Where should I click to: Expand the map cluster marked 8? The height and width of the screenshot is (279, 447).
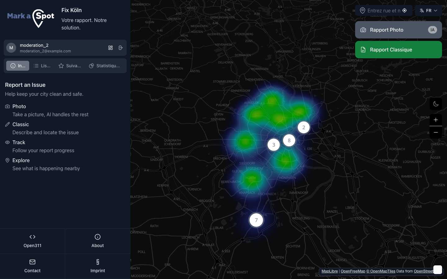tap(289, 140)
